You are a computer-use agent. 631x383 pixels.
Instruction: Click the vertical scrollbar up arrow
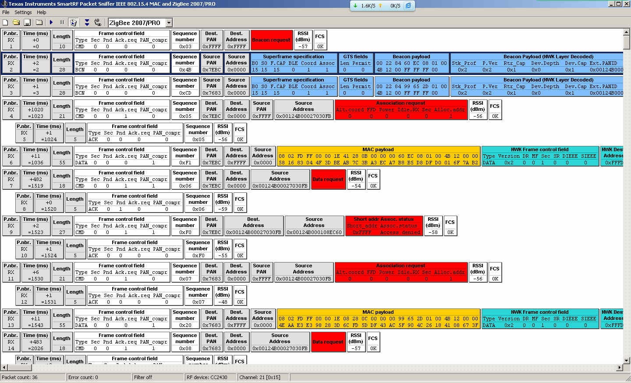(x=627, y=32)
